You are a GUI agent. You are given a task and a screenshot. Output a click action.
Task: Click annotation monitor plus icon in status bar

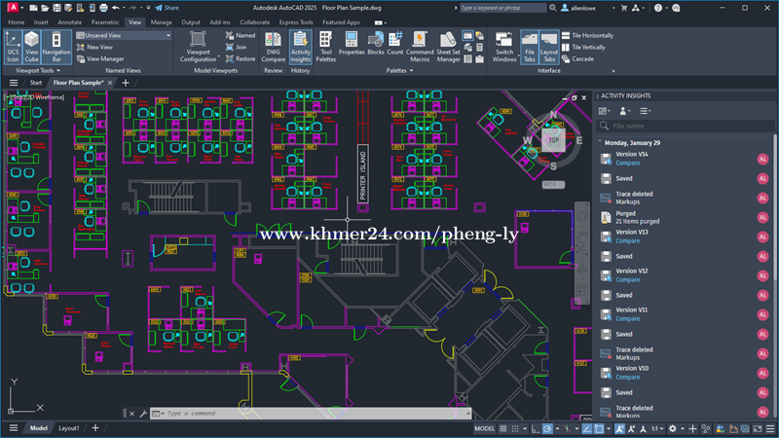pos(692,428)
